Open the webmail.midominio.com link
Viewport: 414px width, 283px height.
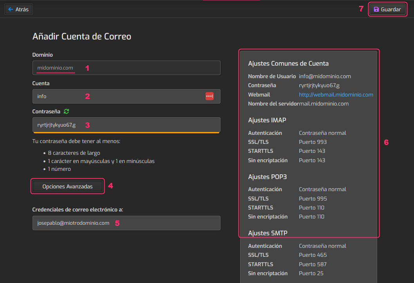point(336,95)
